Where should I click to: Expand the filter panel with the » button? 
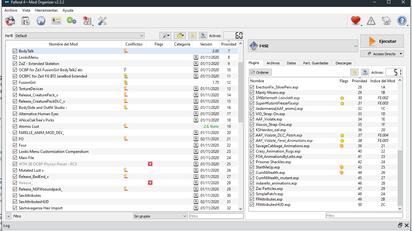tap(8, 216)
